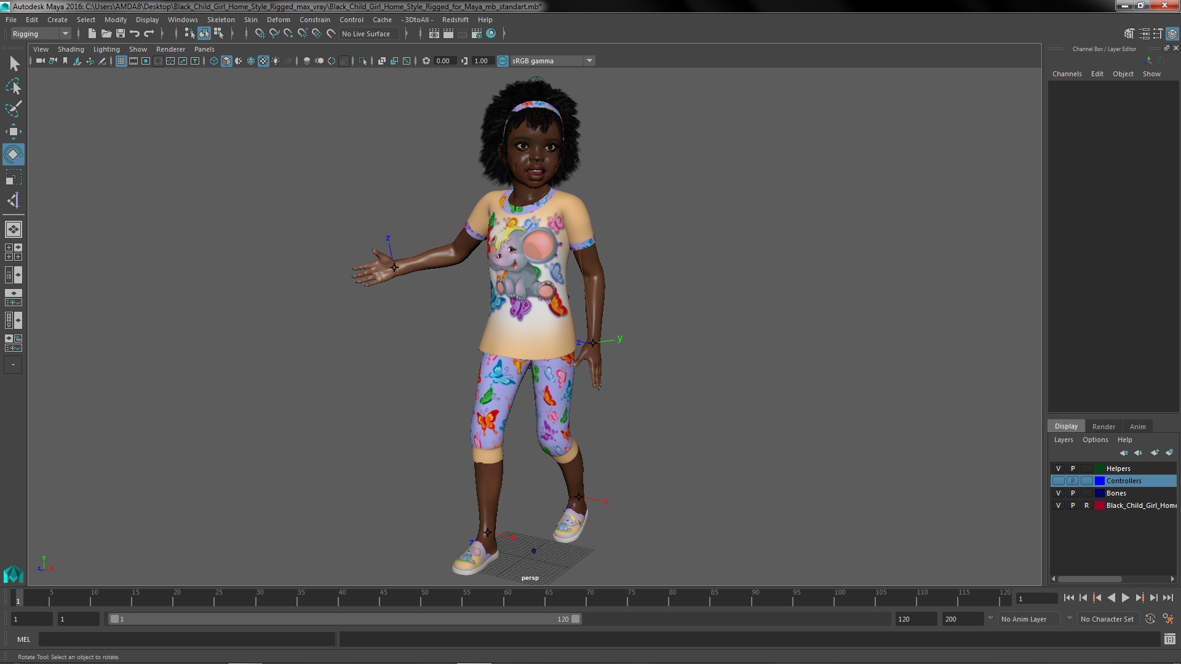Click the Display tab in layer panel
Screen dimensions: 1181x664
pyautogui.click(x=1066, y=425)
